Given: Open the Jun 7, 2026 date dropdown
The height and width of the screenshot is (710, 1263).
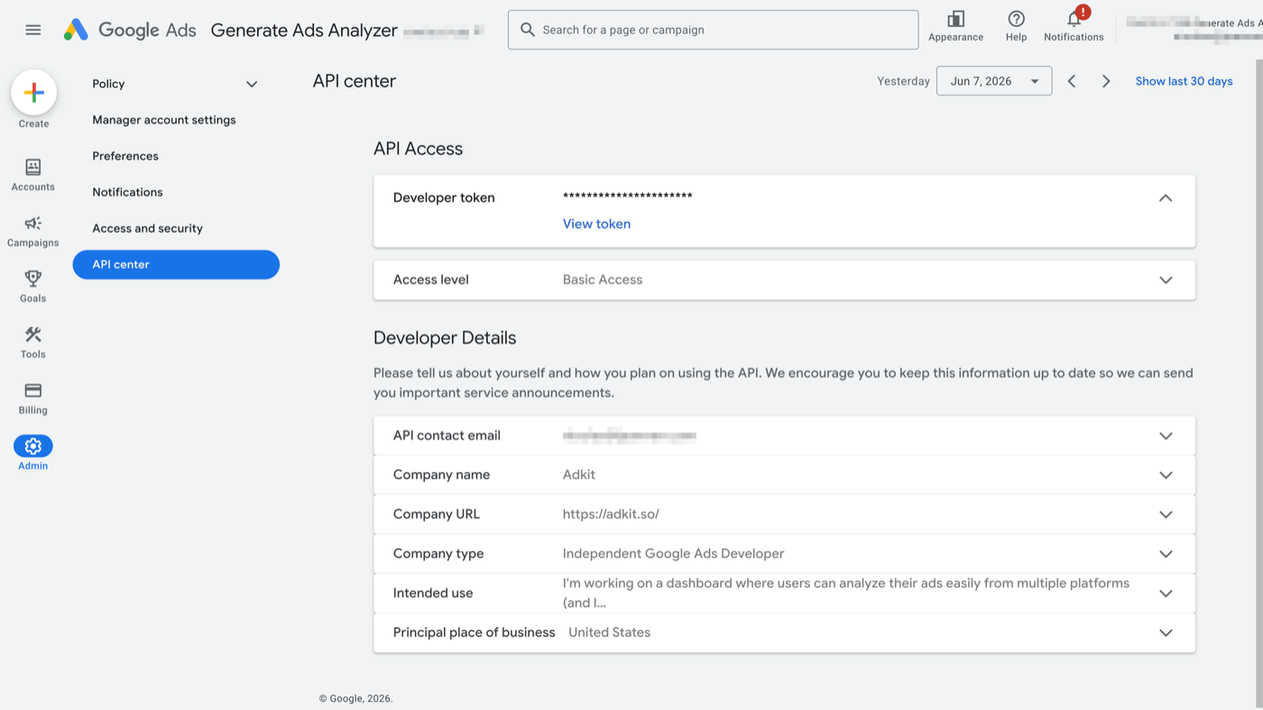Looking at the screenshot, I should (994, 81).
